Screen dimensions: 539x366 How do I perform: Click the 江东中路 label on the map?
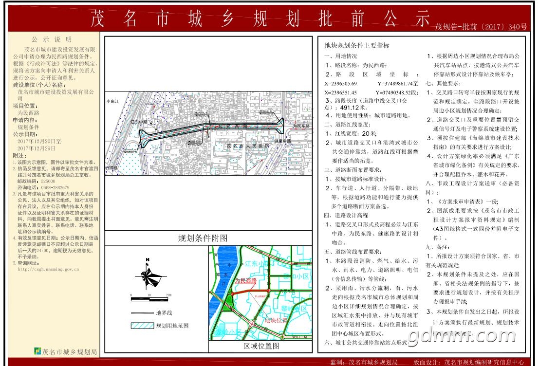point(139,122)
